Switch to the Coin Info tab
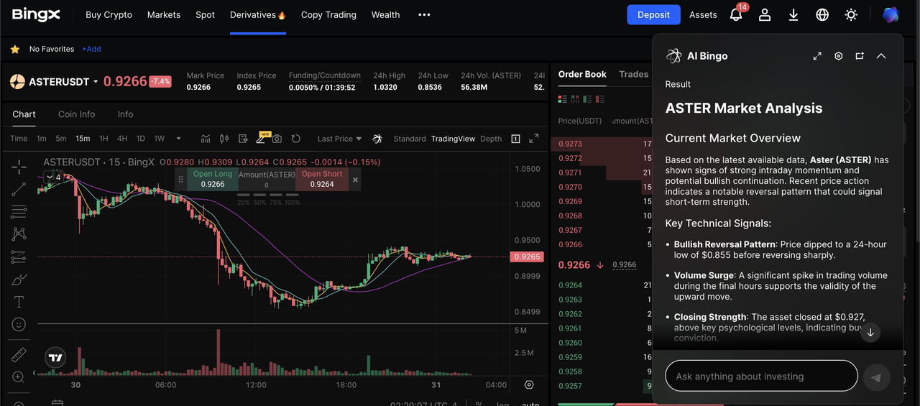The image size is (920, 406). [x=77, y=114]
